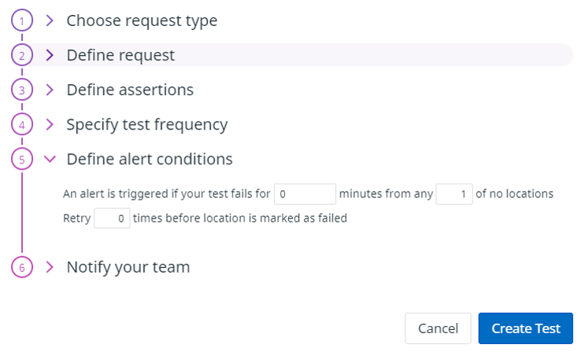
Task: Expand the Specify test frequency chevron
Action: 50,125
